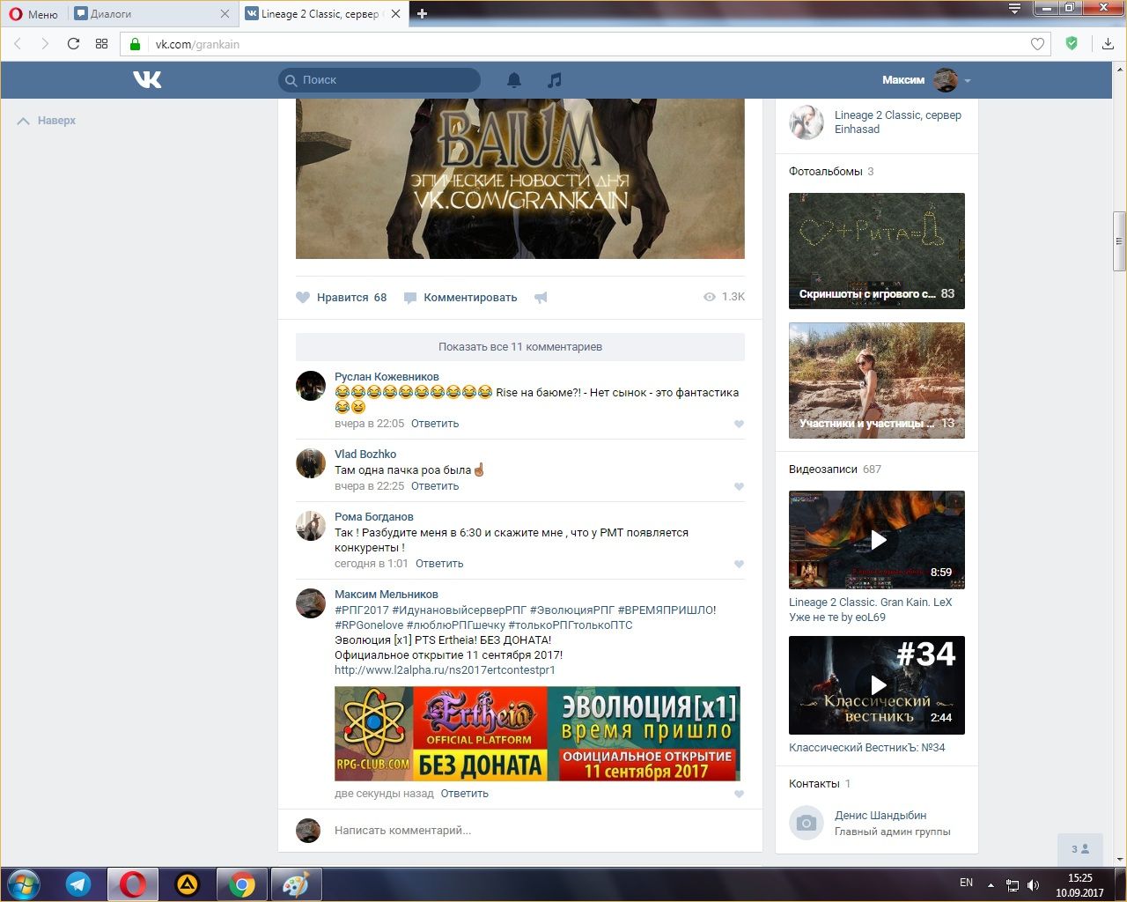
Task: Play the Gran Kain LeX video
Action: click(877, 539)
